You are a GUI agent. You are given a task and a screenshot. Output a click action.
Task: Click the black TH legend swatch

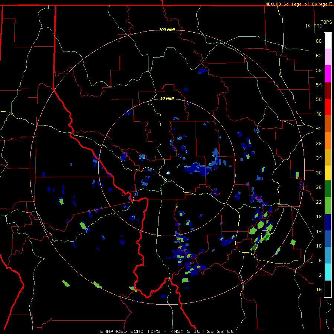point(328,289)
